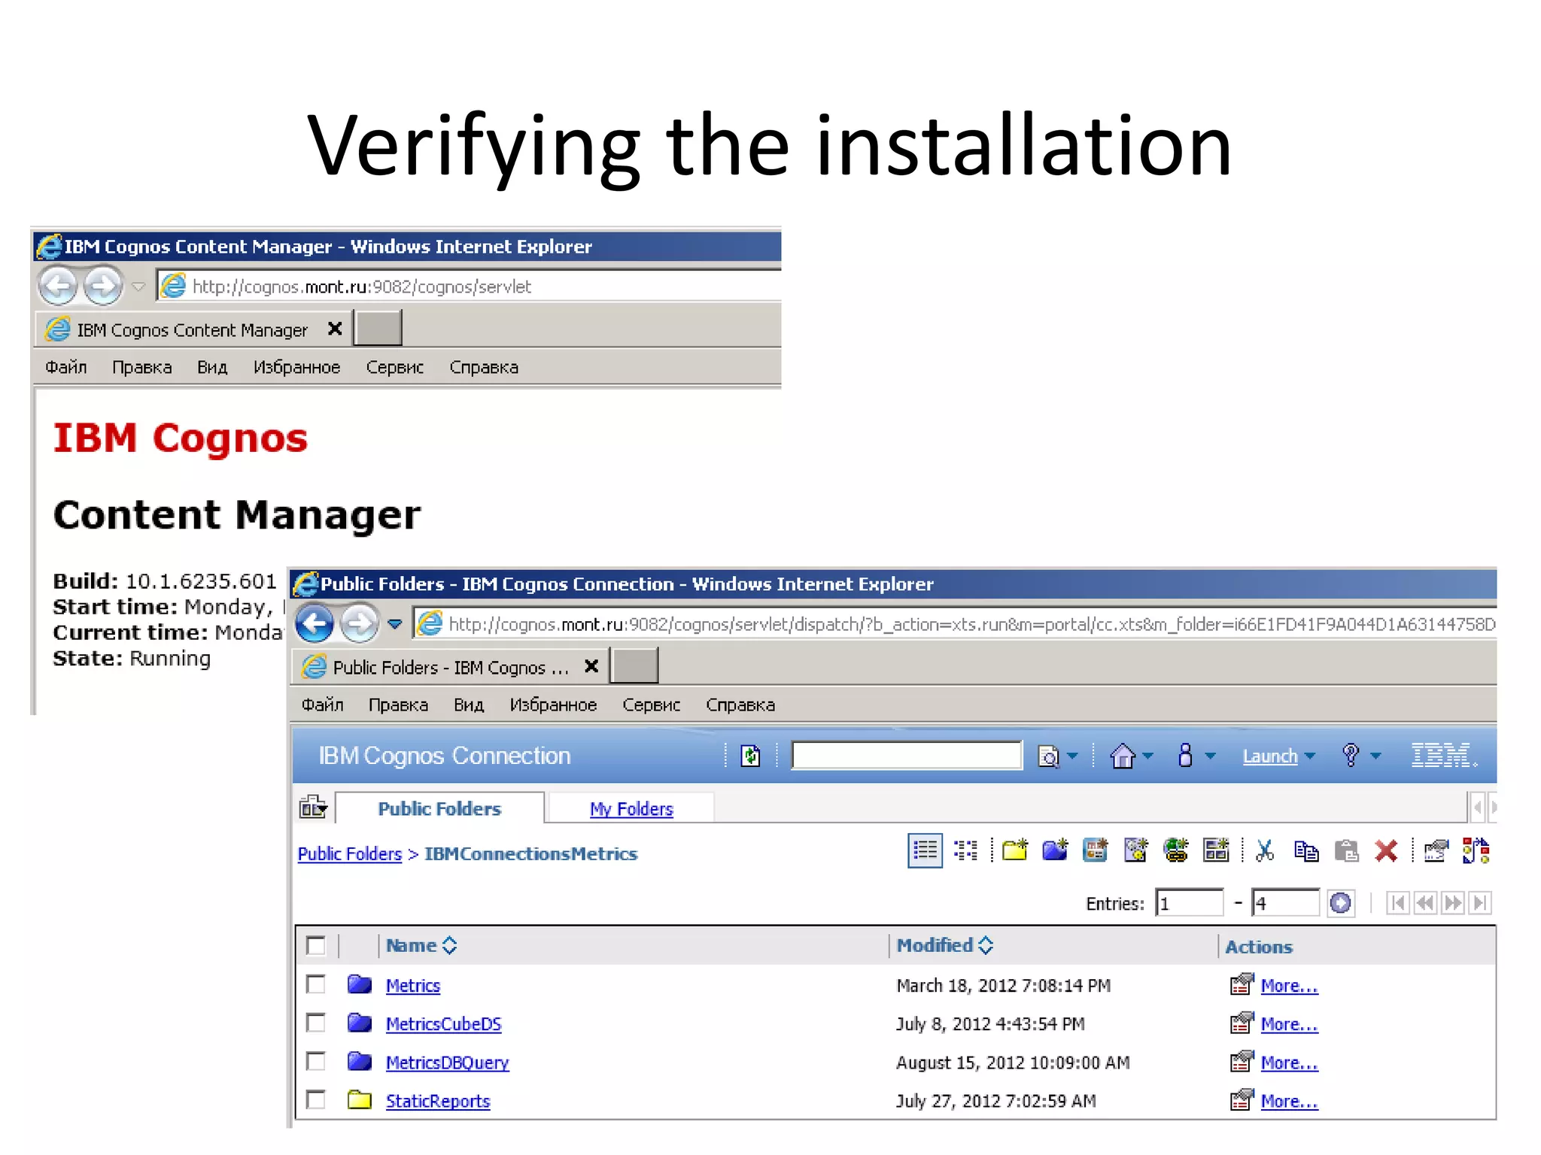Click the Cognos Connection search field
The image size is (1541, 1155).
[x=907, y=755]
